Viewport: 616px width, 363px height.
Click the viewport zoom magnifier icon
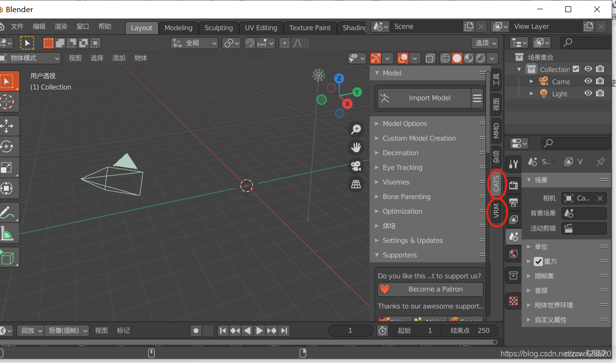click(x=356, y=129)
